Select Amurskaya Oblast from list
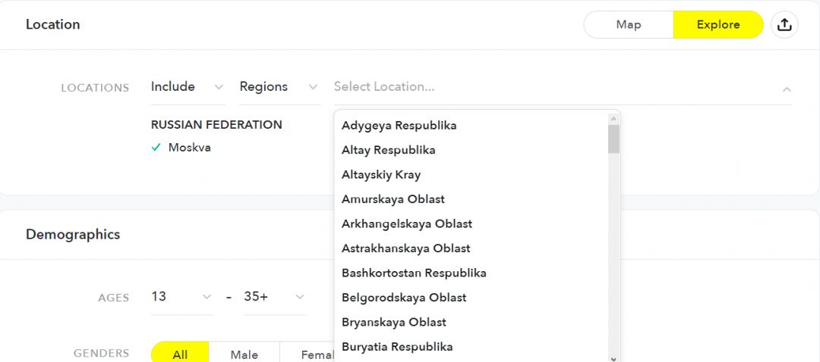This screenshot has height=362, width=820. (471, 199)
